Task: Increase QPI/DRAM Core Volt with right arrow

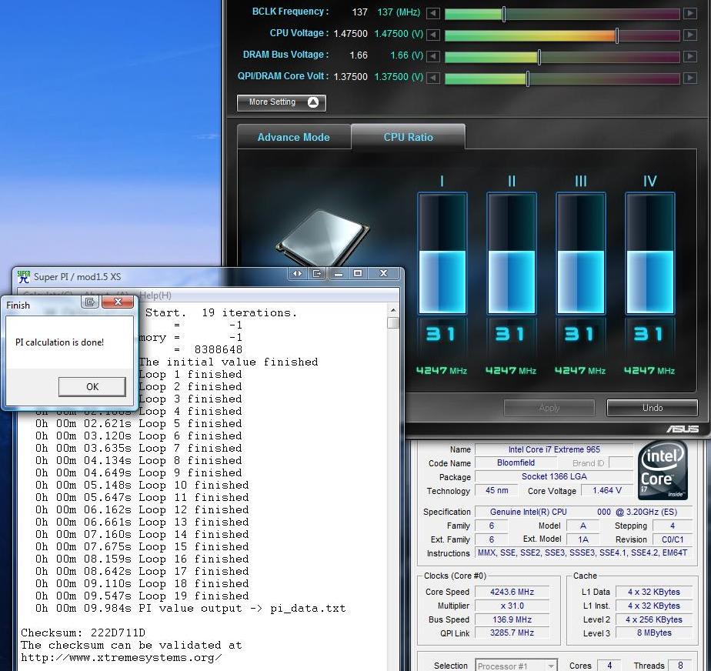Action: [x=689, y=78]
